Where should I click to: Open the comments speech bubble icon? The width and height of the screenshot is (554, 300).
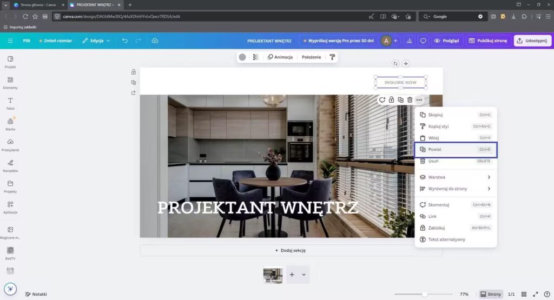[423, 41]
